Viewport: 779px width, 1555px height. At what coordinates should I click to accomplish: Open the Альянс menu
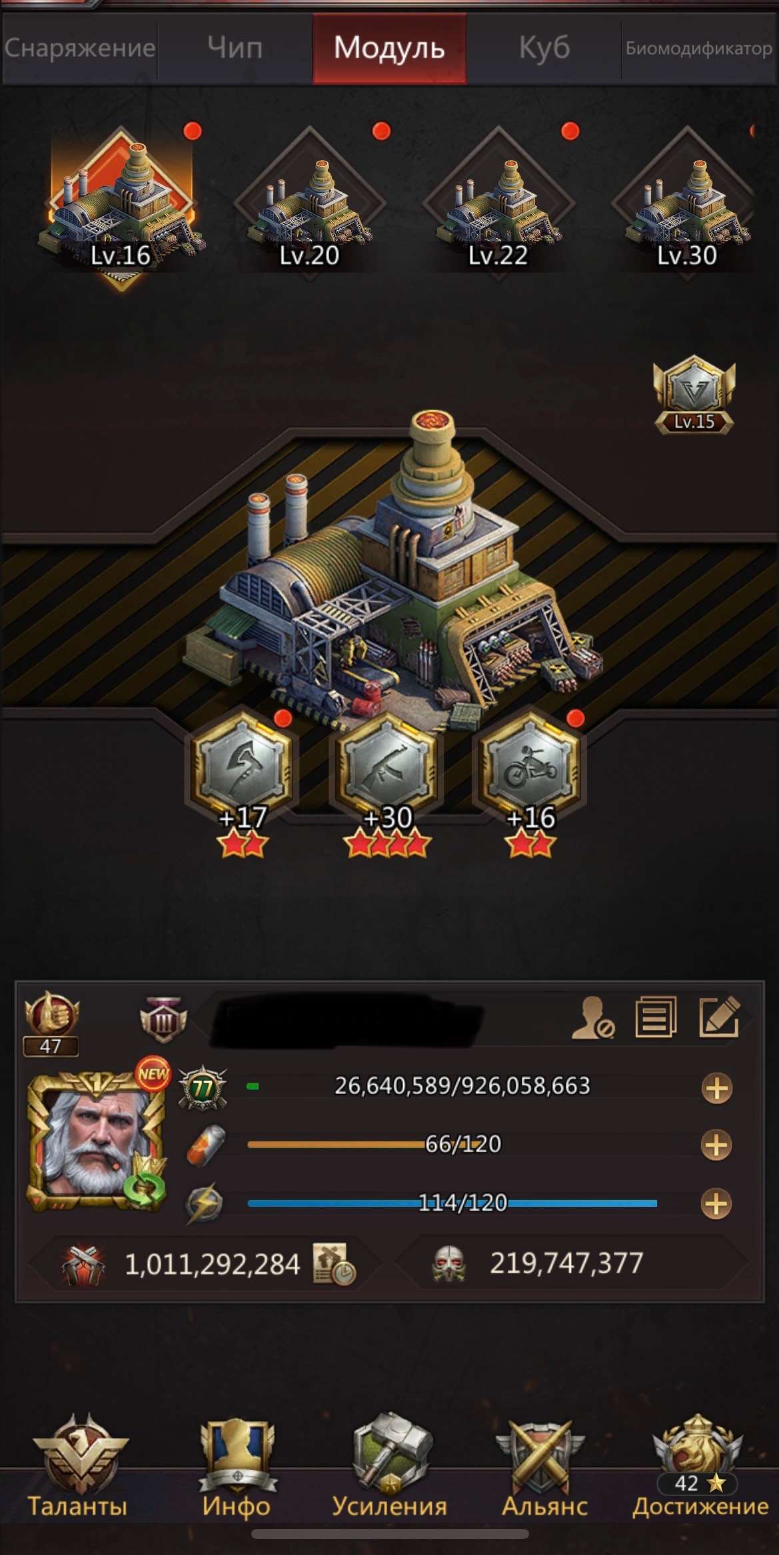(x=544, y=1468)
